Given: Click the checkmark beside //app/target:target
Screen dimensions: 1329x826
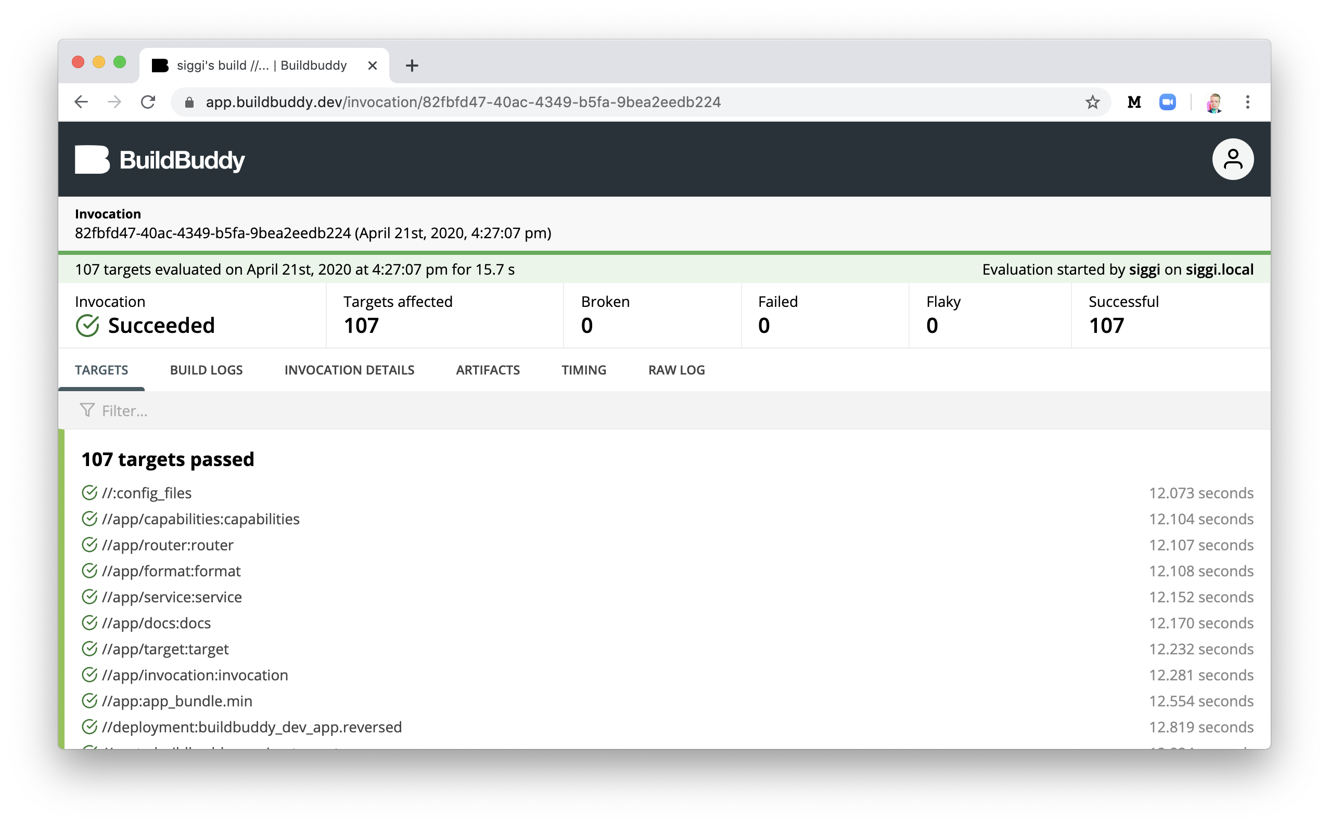Looking at the screenshot, I should coord(90,649).
